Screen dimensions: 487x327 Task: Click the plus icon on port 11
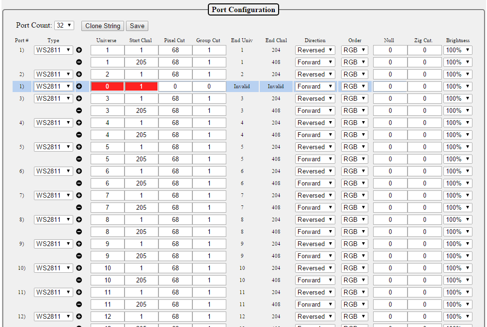(x=79, y=292)
